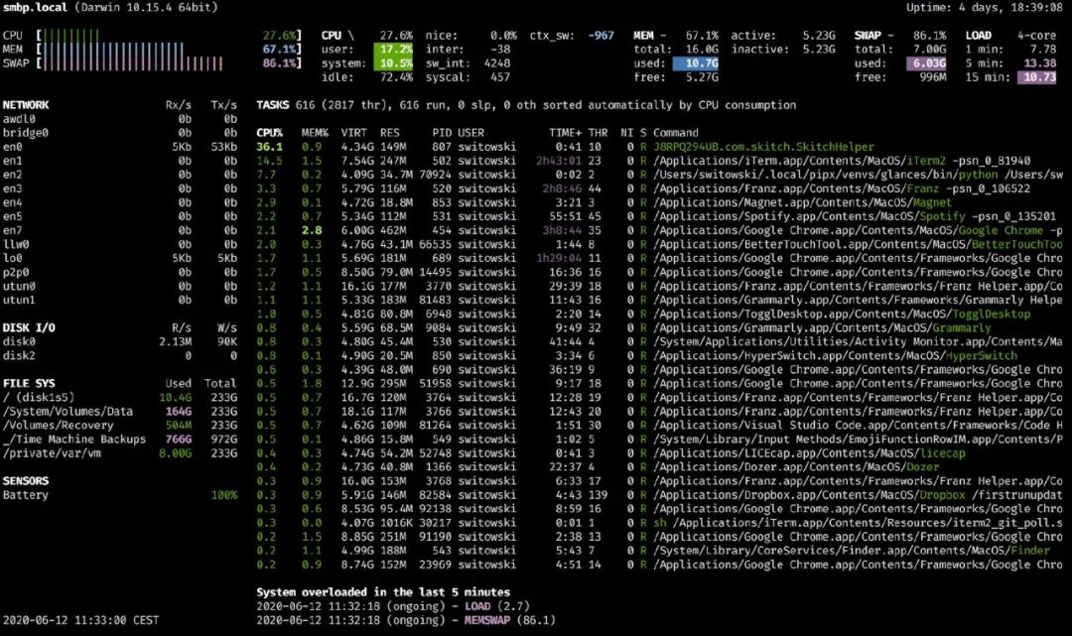Select the Finder process command
This screenshot has width=1072, height=636.
pyautogui.click(x=852, y=551)
